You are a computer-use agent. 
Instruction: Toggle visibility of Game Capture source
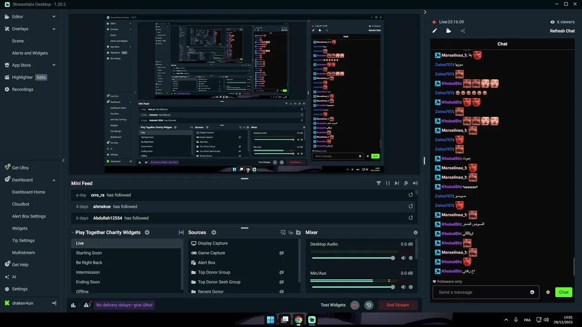pos(281,253)
